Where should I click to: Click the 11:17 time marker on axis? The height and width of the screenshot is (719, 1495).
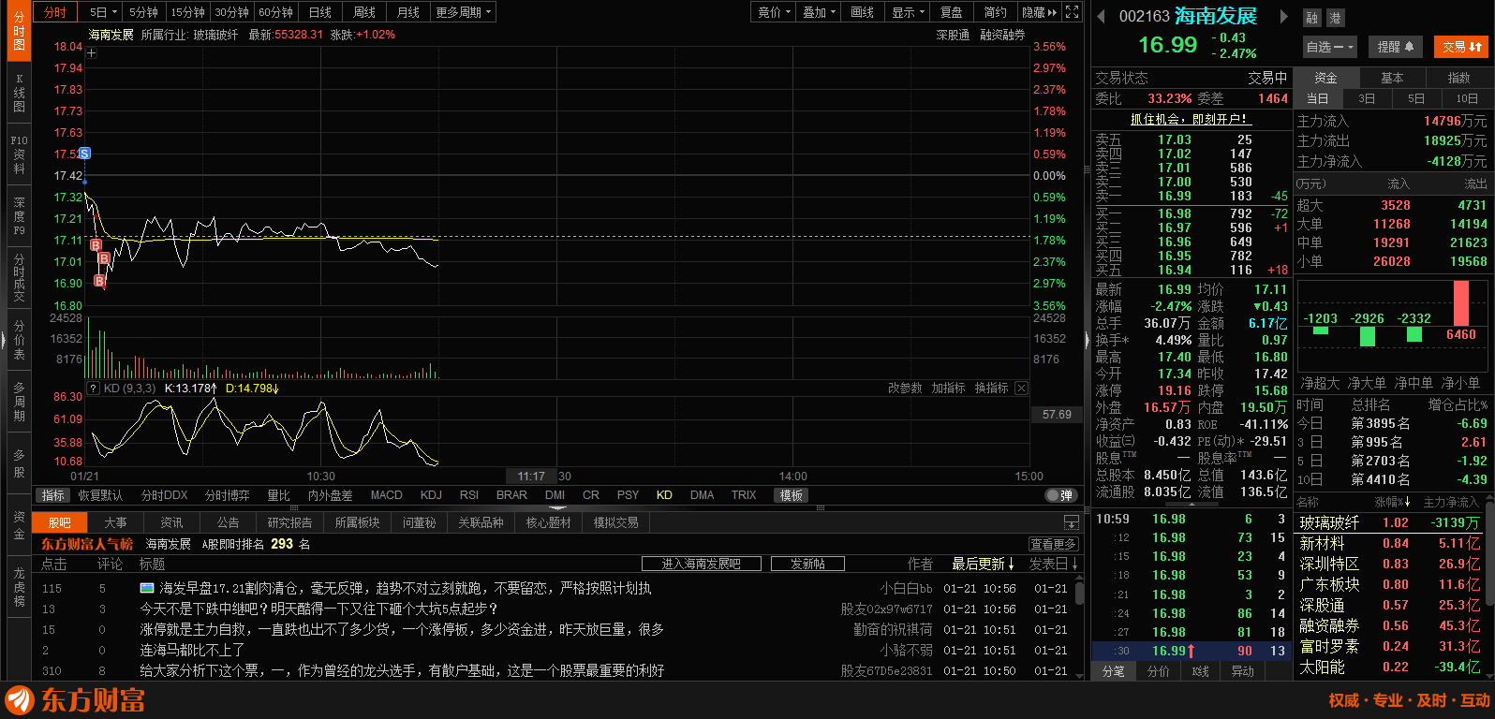tap(531, 477)
